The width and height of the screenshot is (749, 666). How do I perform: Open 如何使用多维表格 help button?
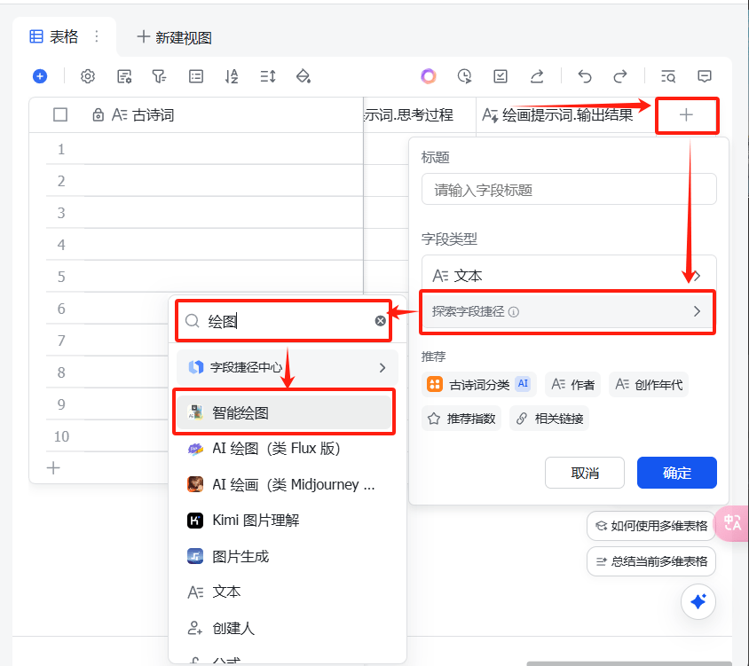coord(651,526)
